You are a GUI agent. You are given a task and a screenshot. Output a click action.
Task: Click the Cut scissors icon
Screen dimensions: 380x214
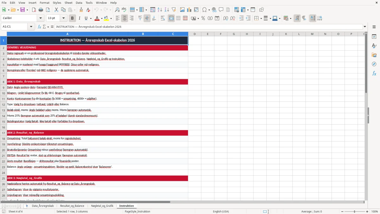[x=56, y=10]
